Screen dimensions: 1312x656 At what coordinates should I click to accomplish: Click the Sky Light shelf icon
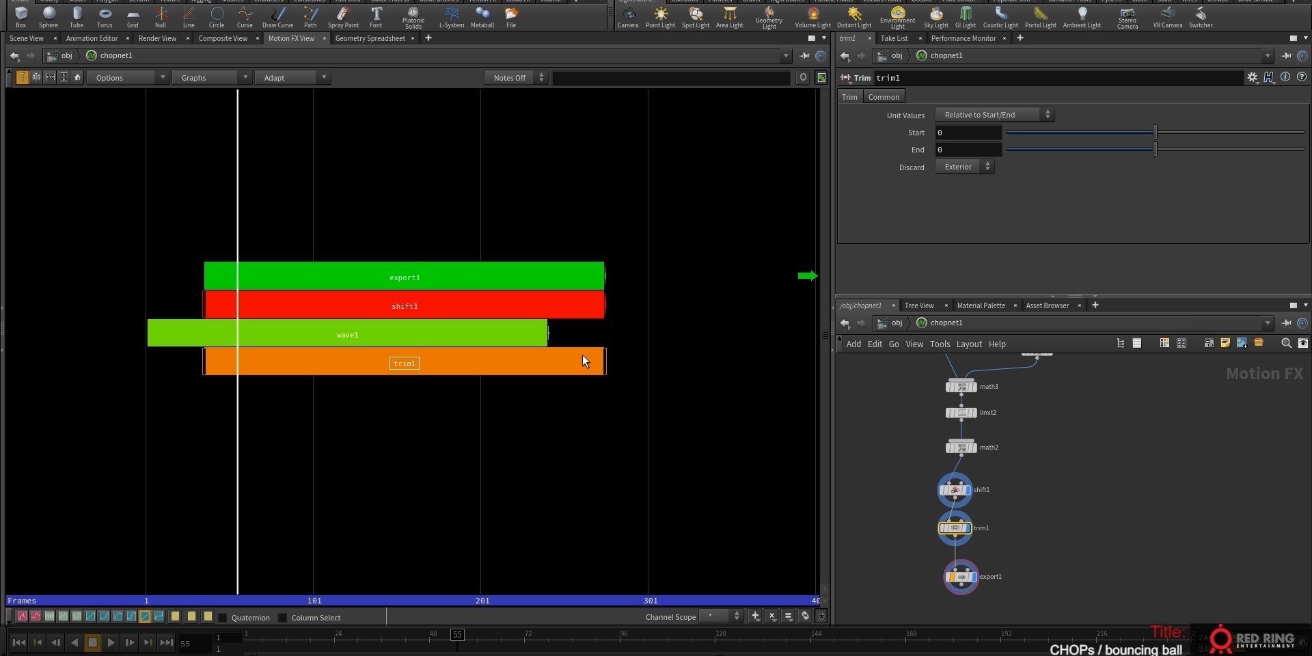tap(935, 16)
